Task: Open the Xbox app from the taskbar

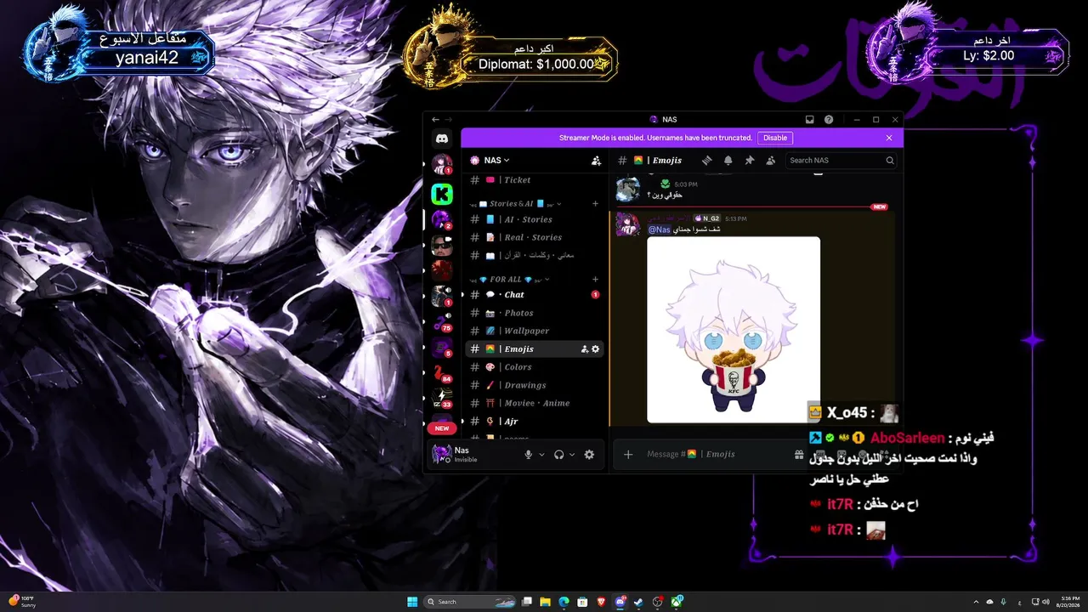Action: 677,602
